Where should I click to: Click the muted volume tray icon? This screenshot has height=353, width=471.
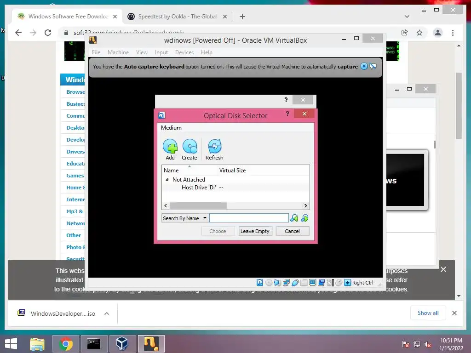428,344
